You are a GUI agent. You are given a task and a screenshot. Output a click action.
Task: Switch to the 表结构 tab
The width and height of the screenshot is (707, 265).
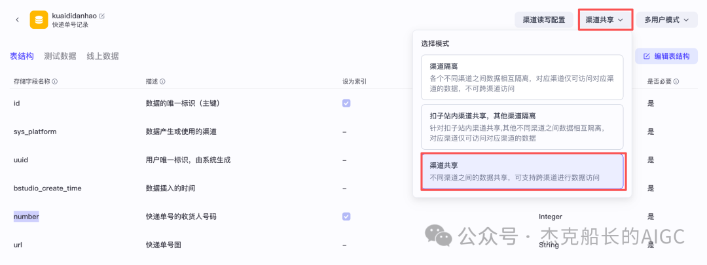point(22,56)
